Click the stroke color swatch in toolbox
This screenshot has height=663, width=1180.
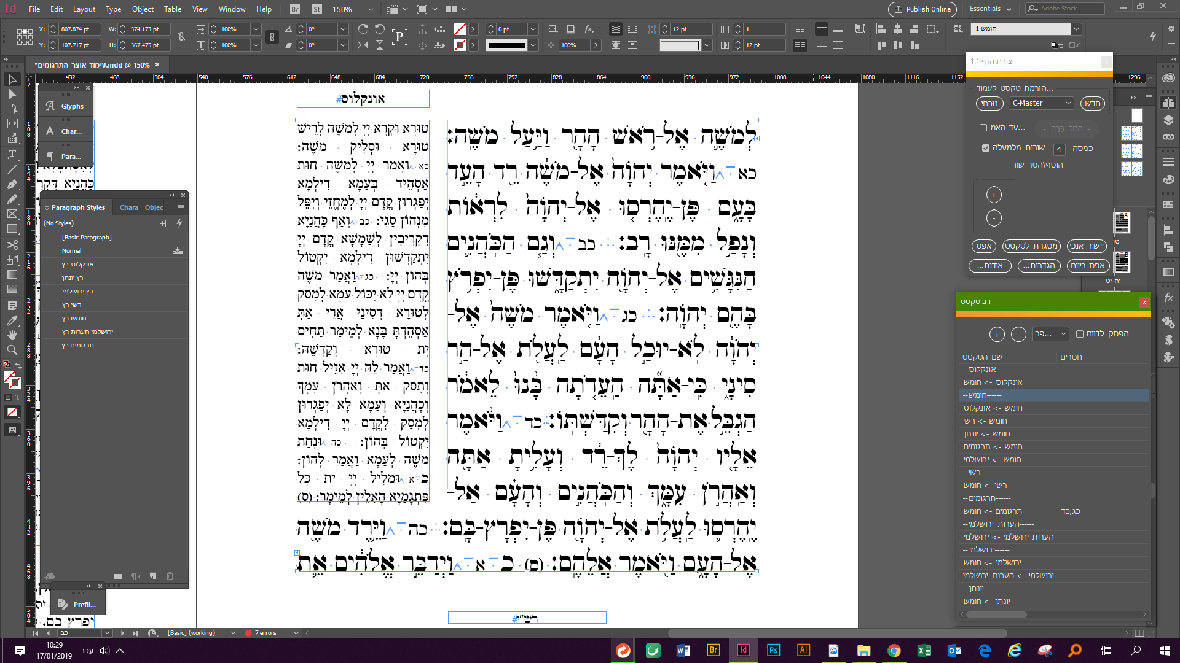pos(15,383)
